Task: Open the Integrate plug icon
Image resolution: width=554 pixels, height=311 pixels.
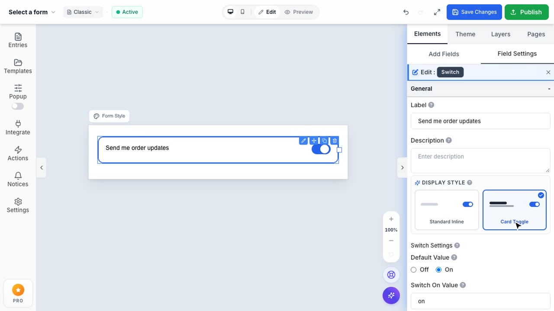Action: [18, 124]
